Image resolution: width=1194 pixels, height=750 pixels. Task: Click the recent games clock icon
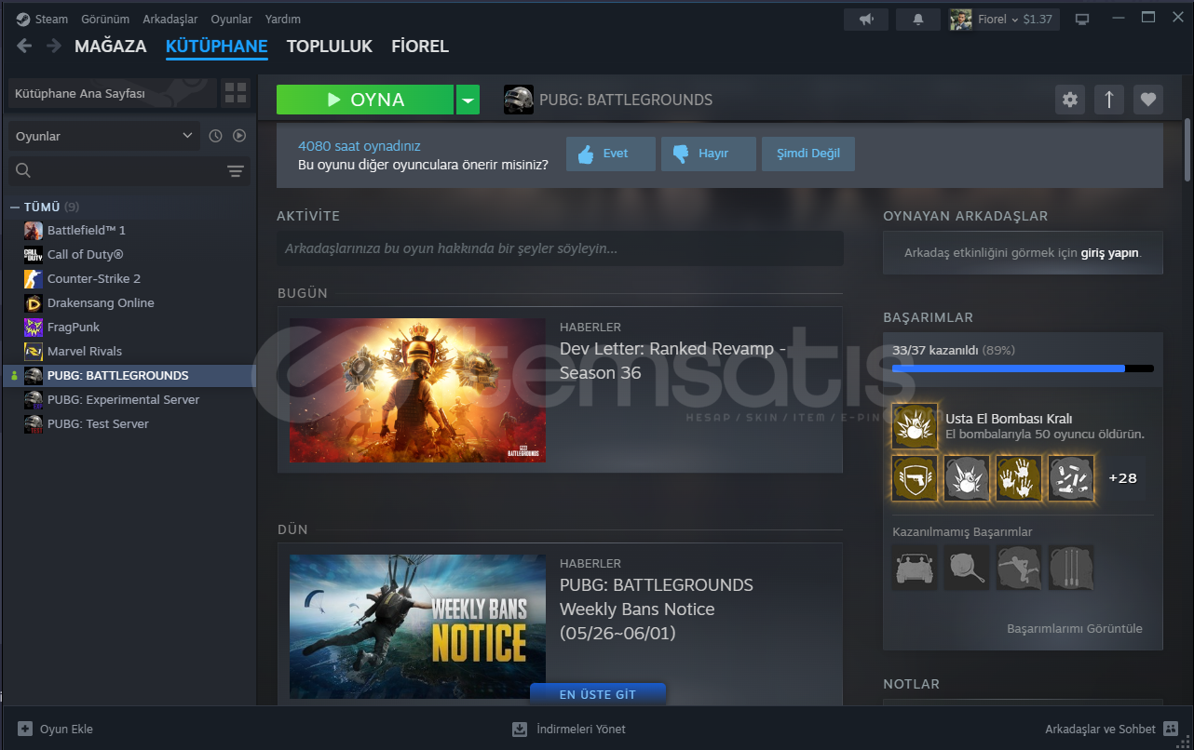(215, 136)
